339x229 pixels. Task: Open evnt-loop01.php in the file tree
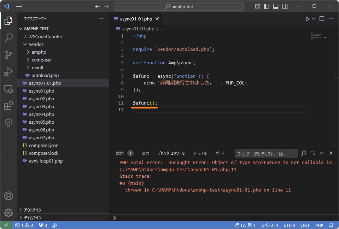(63, 161)
